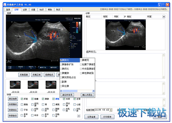
Task: Click the 采集区域 button
Action: (x=37, y=75)
